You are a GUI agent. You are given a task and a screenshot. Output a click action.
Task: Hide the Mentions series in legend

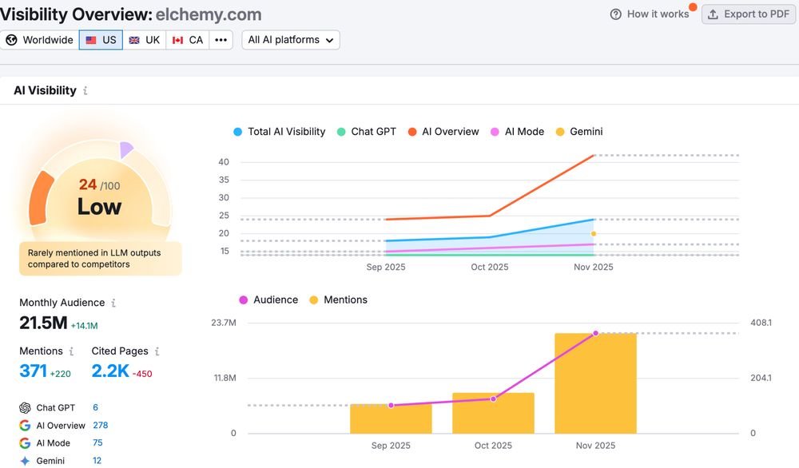tap(338, 300)
